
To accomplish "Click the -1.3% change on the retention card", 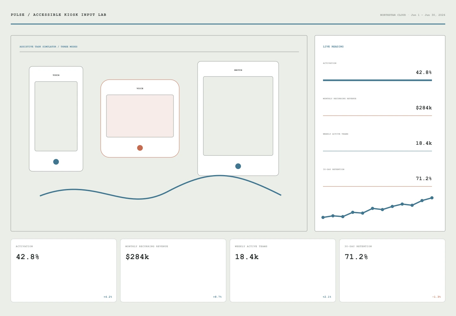I will pyautogui.click(x=436, y=297).
